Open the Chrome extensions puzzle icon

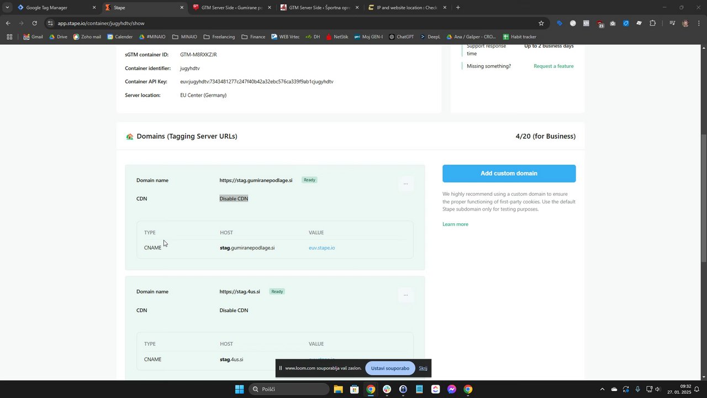(x=652, y=23)
